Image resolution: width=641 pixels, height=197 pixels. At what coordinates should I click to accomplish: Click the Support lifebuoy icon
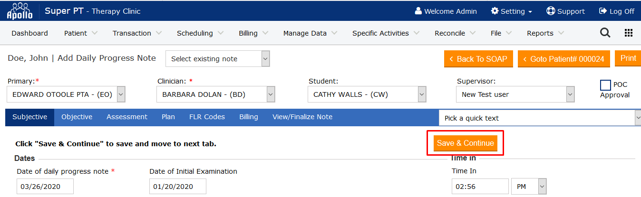pyautogui.click(x=551, y=11)
